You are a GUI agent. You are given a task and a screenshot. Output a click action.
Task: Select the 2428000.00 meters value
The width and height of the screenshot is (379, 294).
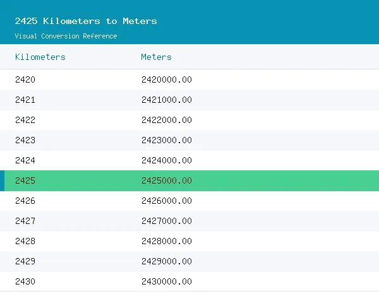point(167,241)
